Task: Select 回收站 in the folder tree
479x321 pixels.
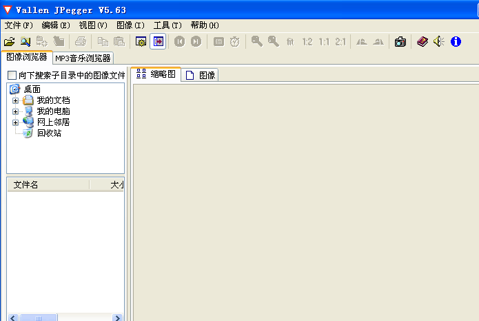Action: pos(49,133)
